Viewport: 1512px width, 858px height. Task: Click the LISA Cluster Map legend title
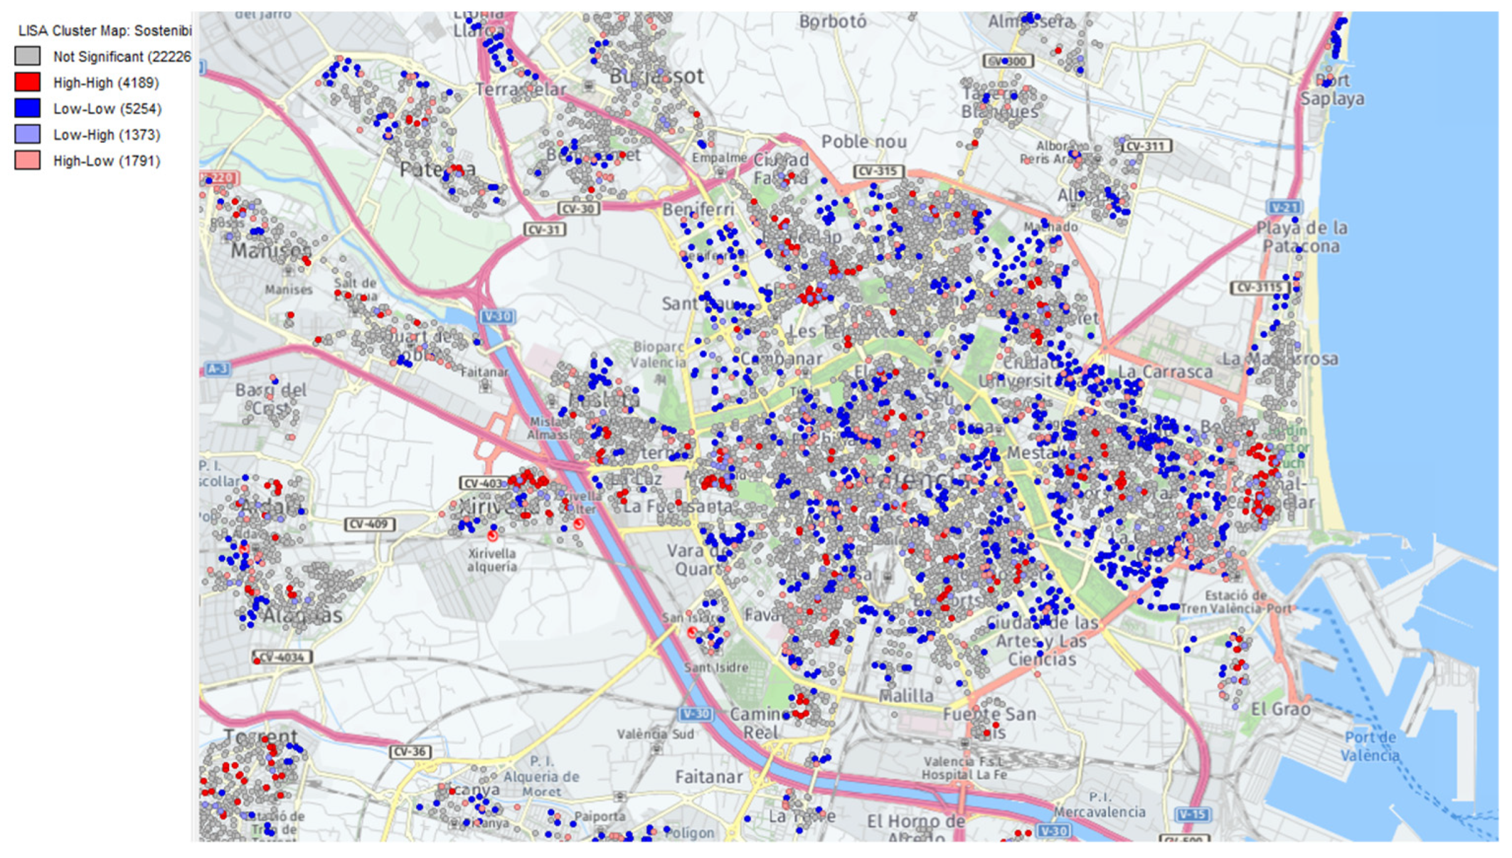click(x=105, y=30)
